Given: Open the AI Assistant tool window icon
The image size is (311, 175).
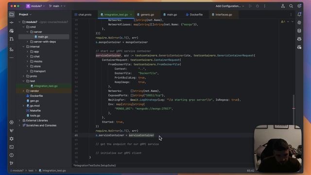Looking at the screenshot, I should pos(299,23).
